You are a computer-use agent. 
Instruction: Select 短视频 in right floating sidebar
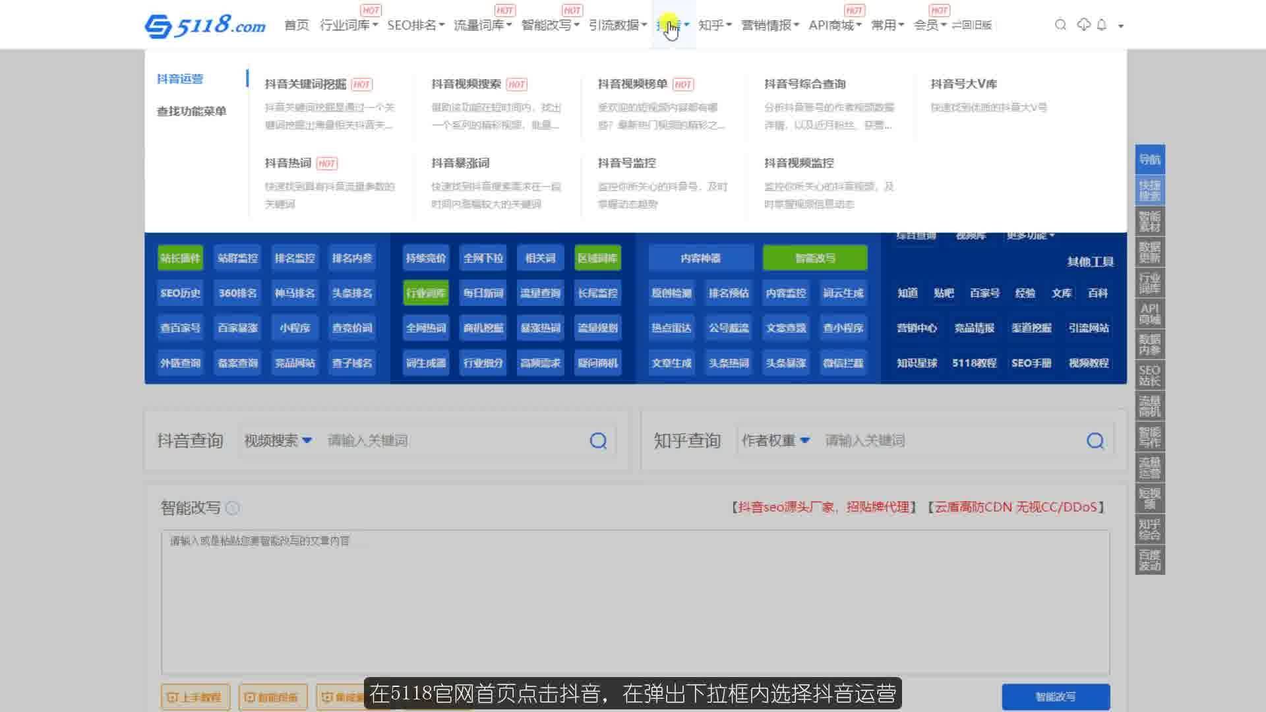coord(1150,498)
